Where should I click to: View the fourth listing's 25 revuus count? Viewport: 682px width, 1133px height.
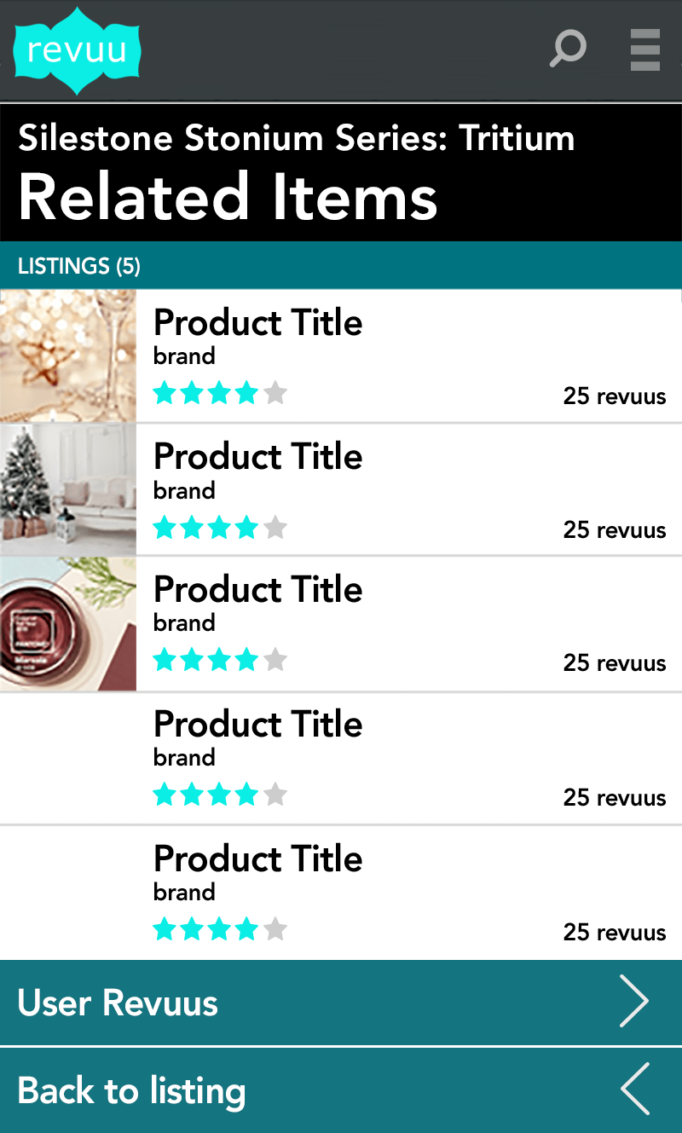point(615,797)
